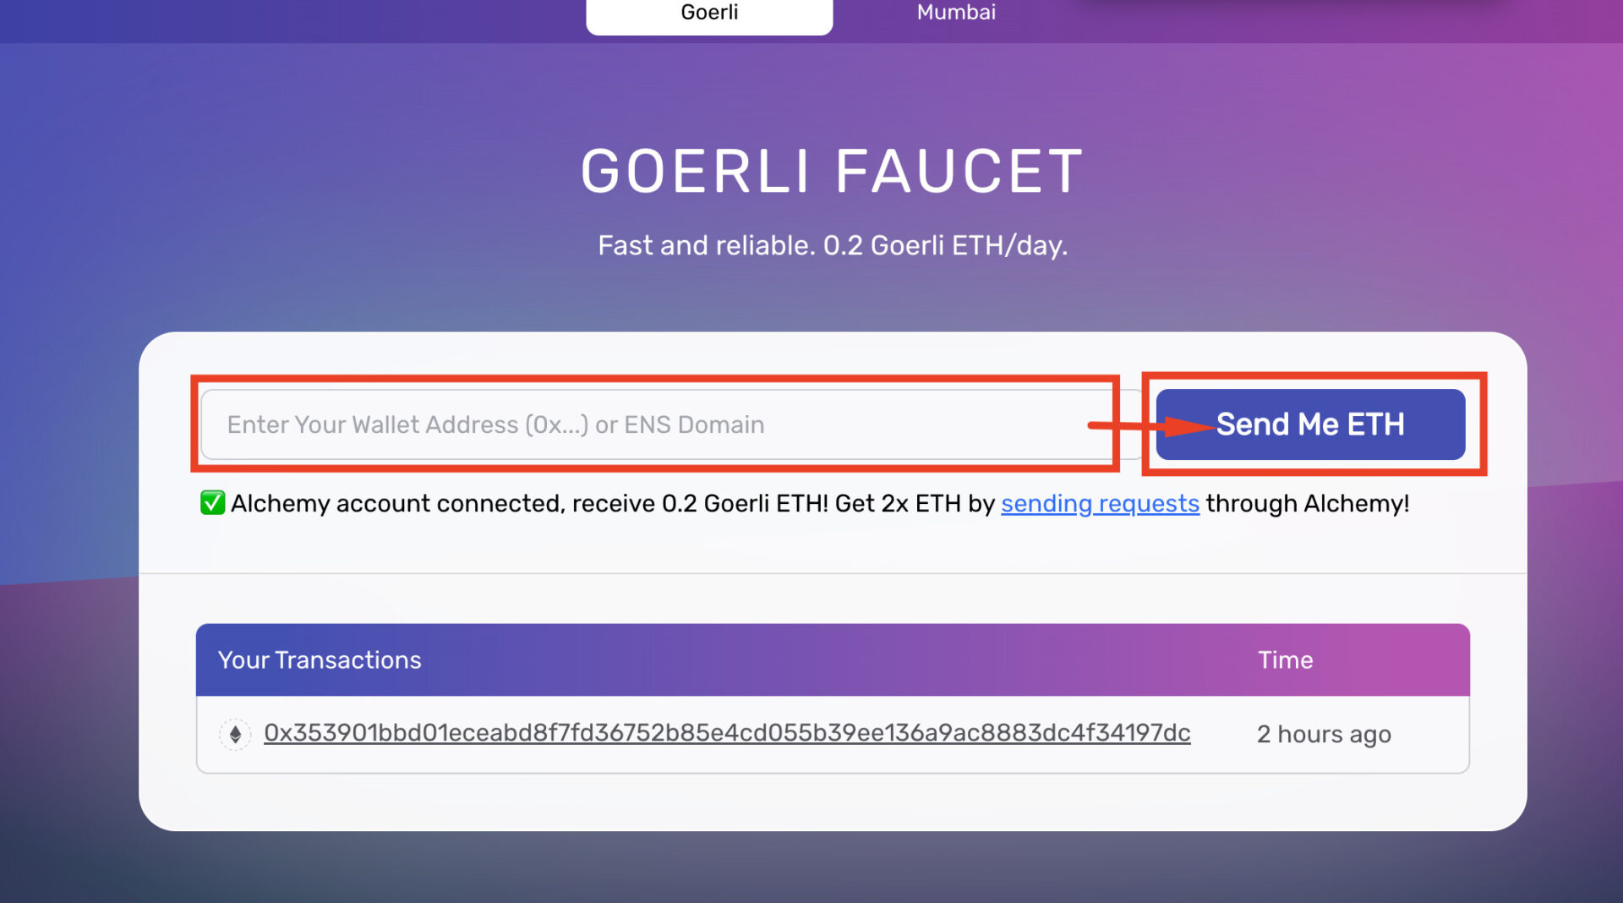Click the "2 hours ago" timestamp
This screenshot has height=903, width=1623.
(x=1323, y=734)
